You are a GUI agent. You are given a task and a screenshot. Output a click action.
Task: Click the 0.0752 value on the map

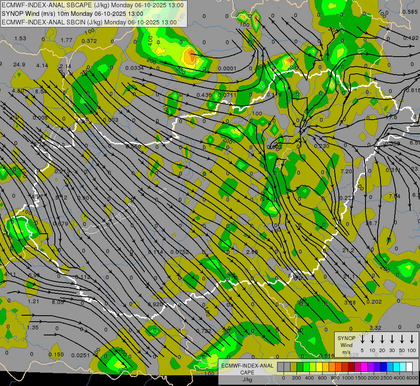[x=180, y=252]
